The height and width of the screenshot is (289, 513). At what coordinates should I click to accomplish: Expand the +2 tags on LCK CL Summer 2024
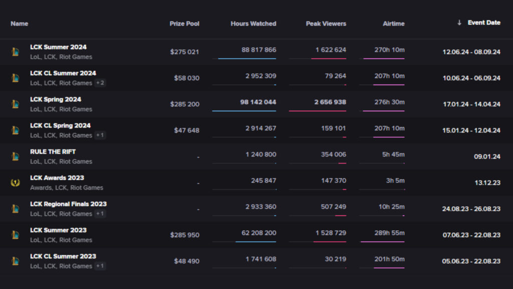[99, 83]
